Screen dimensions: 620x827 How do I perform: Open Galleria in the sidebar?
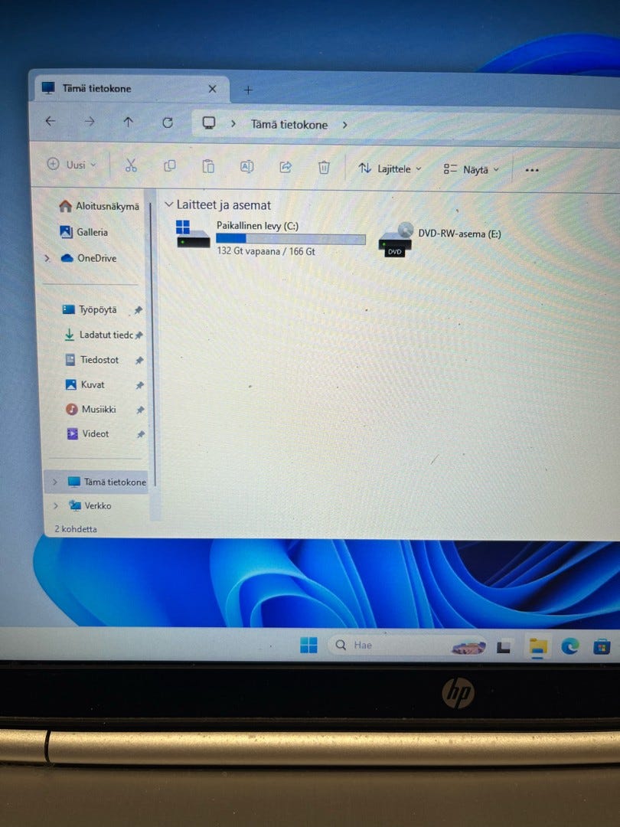(x=84, y=232)
